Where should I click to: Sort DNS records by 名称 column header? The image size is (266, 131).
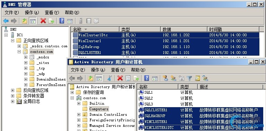(95, 29)
